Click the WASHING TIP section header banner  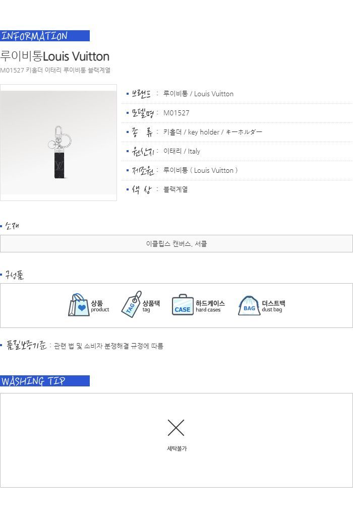(x=45, y=381)
